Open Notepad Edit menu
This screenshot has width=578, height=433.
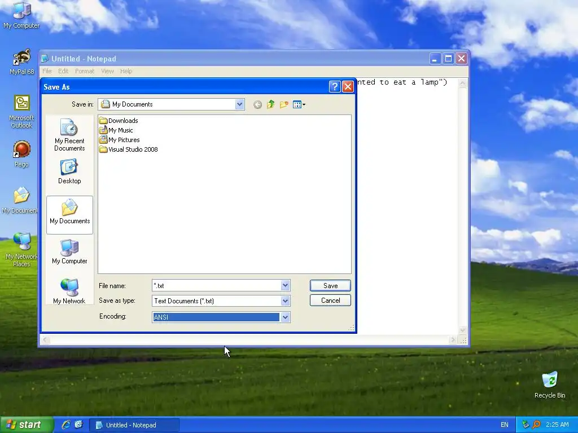[x=63, y=71]
